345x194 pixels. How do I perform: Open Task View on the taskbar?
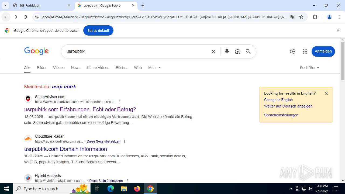97,189
